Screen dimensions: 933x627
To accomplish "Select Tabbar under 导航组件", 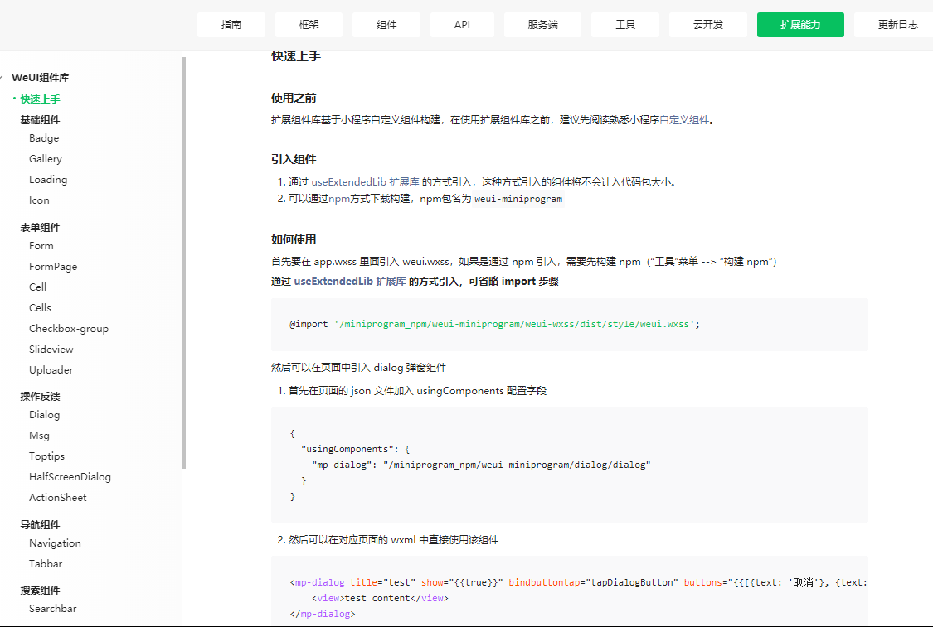I will (46, 563).
